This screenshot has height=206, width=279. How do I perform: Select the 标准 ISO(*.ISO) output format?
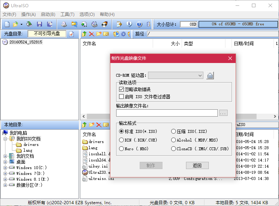coord(121,131)
